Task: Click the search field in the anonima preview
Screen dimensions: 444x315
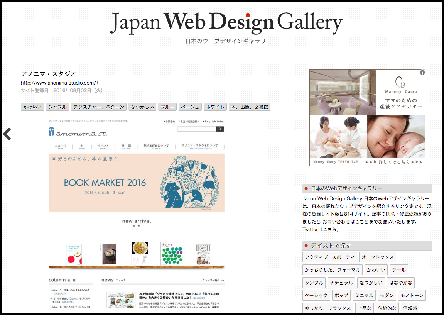Action: 197,129
